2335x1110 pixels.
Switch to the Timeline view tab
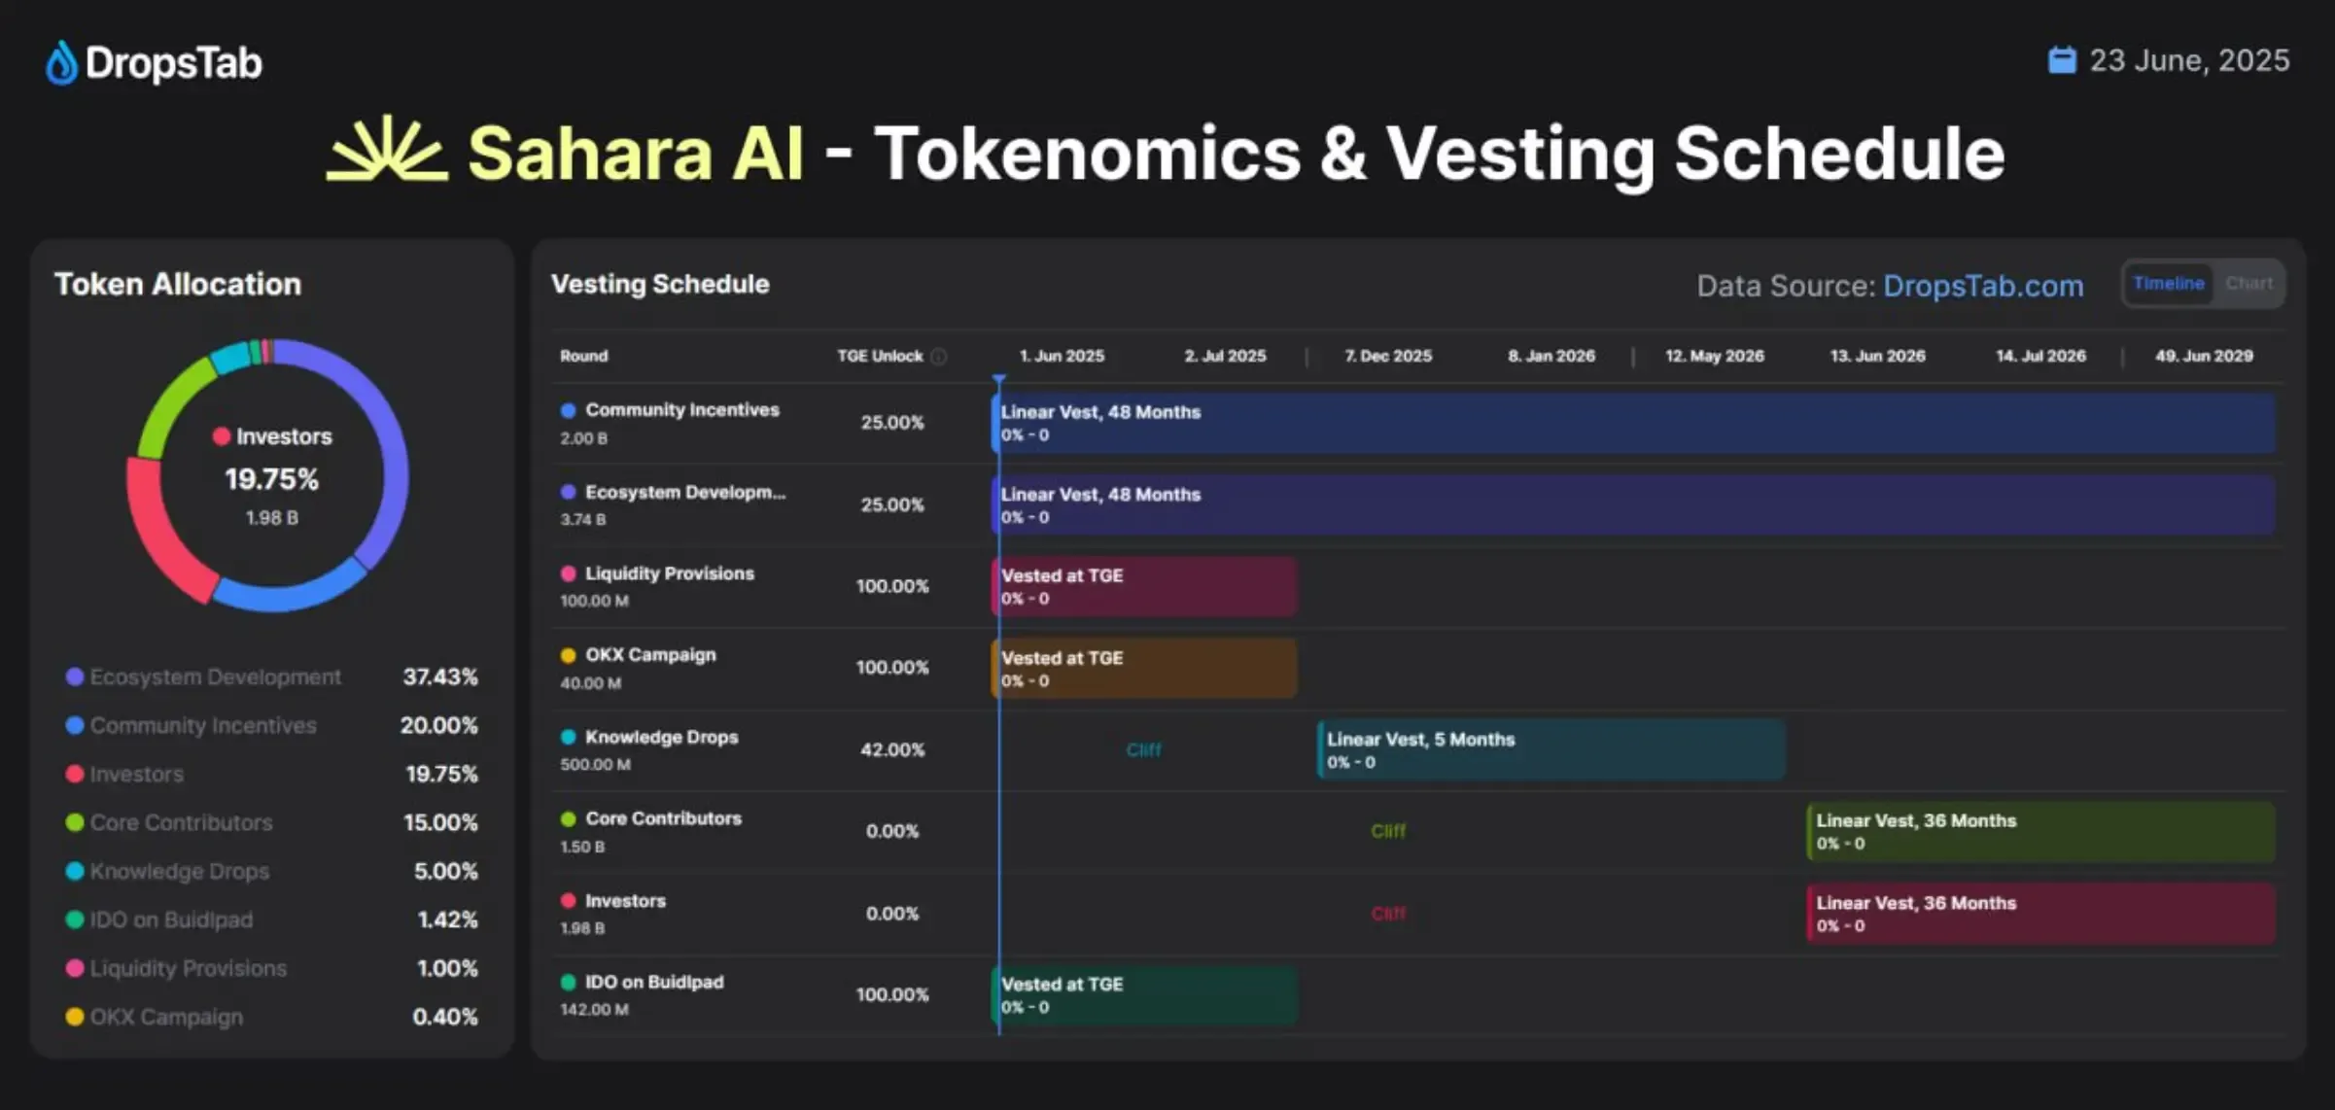tap(2168, 284)
